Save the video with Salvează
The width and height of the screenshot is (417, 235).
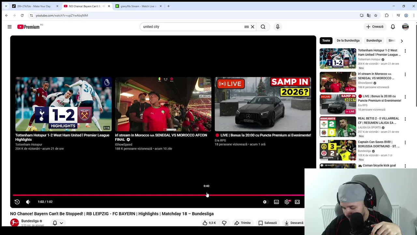(267, 223)
